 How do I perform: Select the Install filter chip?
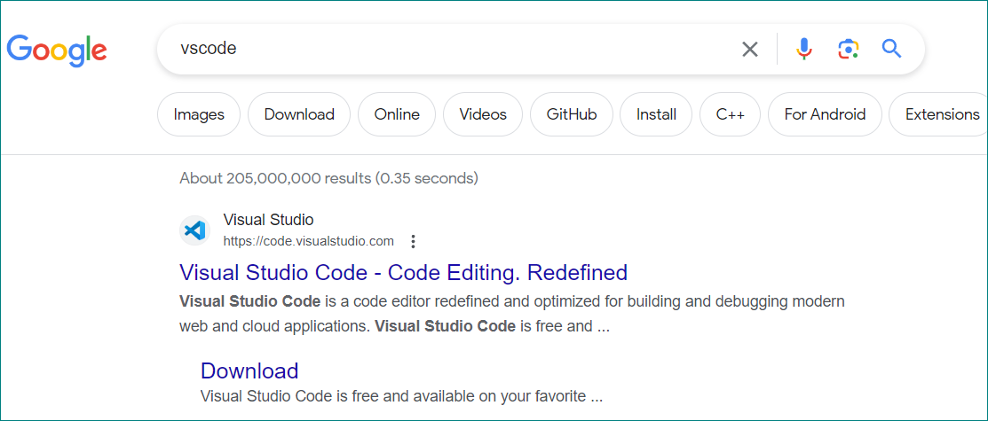pyautogui.click(x=656, y=114)
